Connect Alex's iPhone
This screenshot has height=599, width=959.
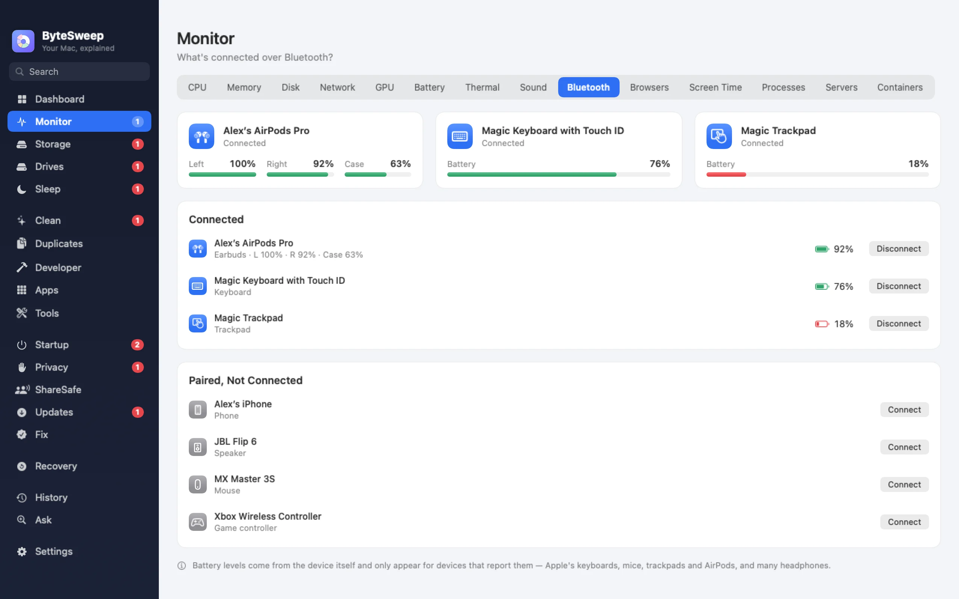[x=904, y=410]
